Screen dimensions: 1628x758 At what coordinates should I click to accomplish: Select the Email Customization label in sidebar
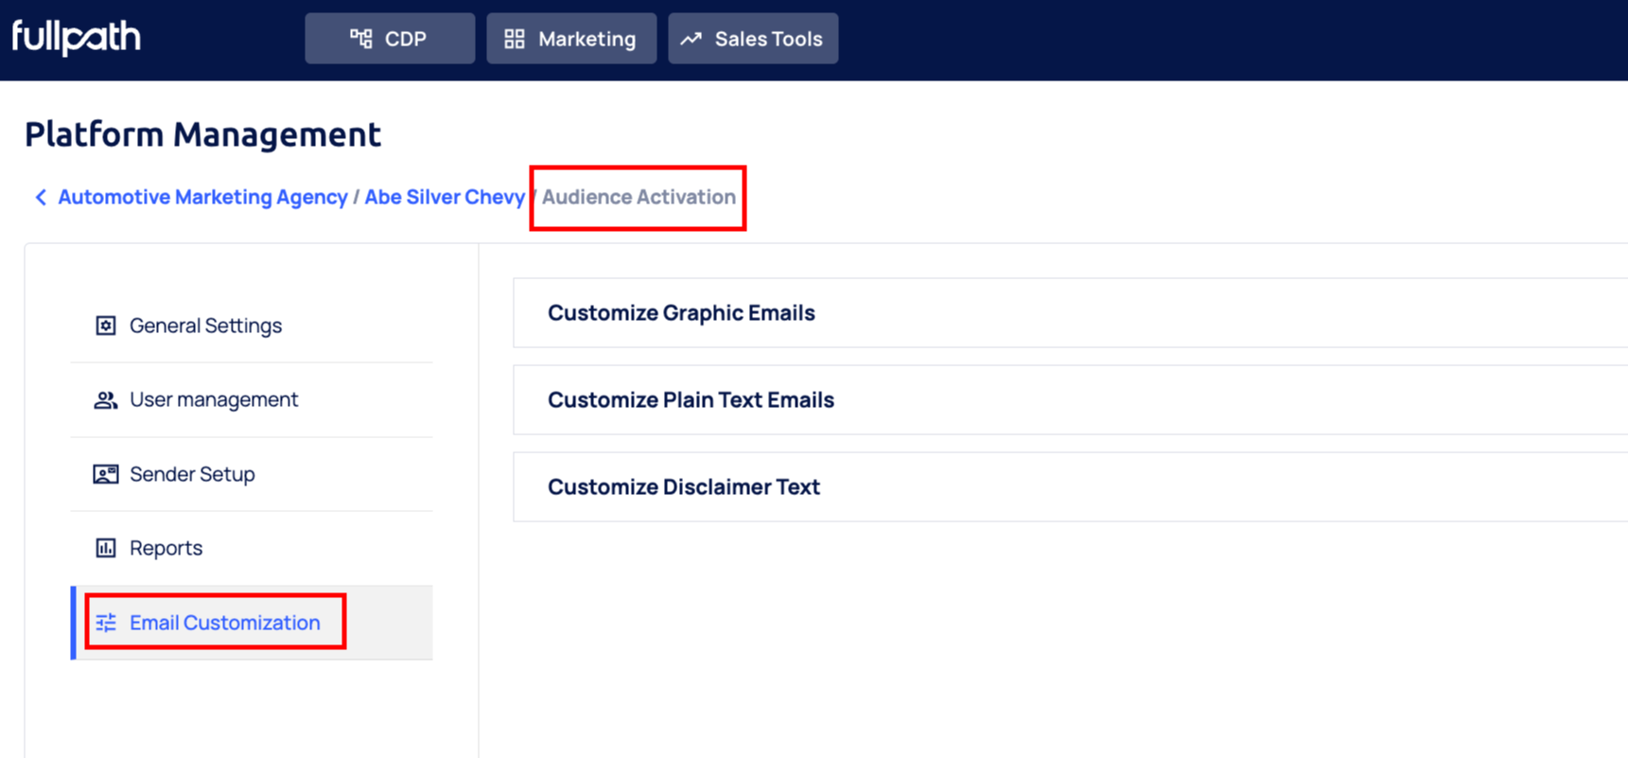pyautogui.click(x=225, y=623)
